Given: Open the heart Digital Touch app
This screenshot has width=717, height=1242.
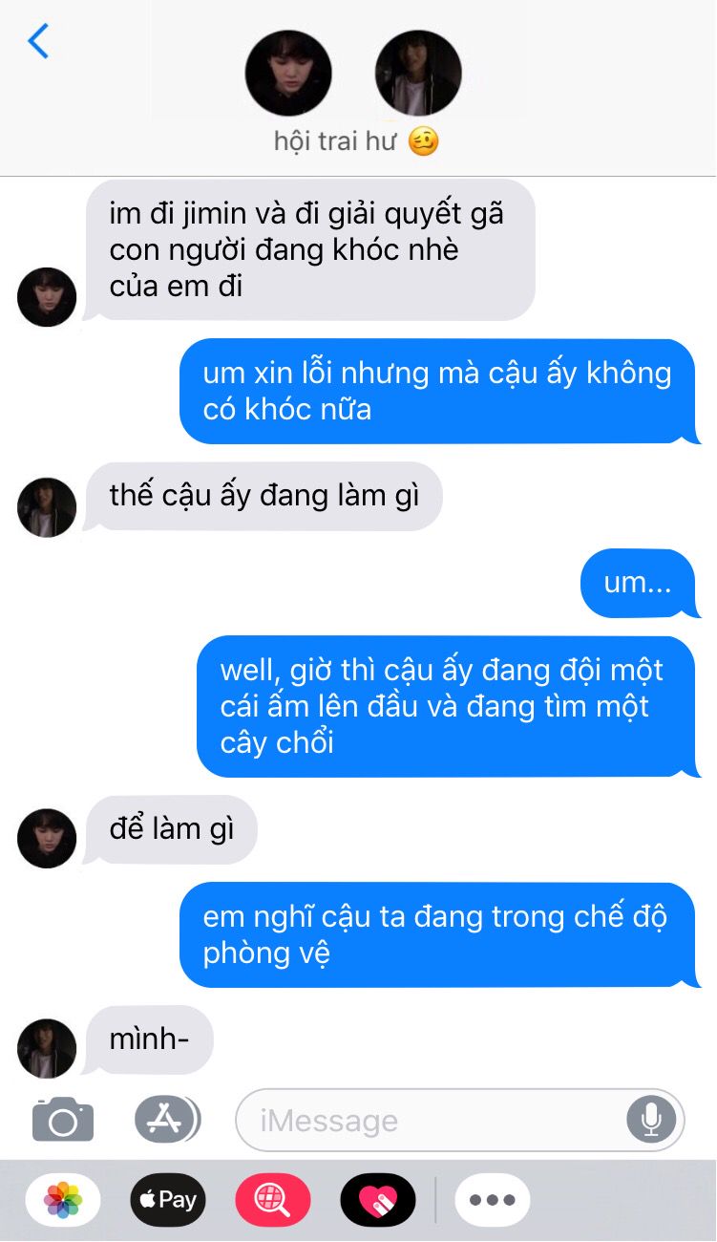Looking at the screenshot, I should tap(378, 1200).
